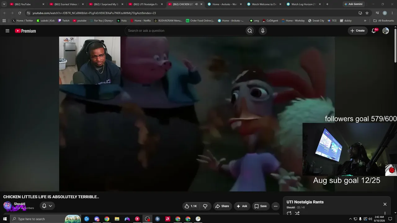Open the account avatar menu

coord(386,31)
